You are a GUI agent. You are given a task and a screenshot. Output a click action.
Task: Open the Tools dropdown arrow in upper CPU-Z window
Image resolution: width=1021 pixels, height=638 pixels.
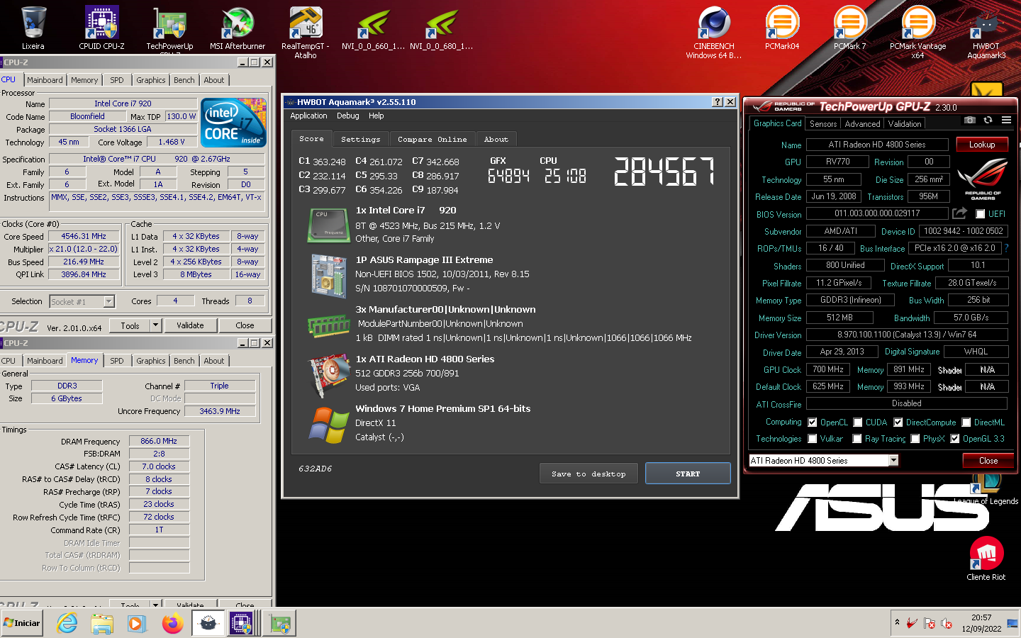[x=155, y=325]
